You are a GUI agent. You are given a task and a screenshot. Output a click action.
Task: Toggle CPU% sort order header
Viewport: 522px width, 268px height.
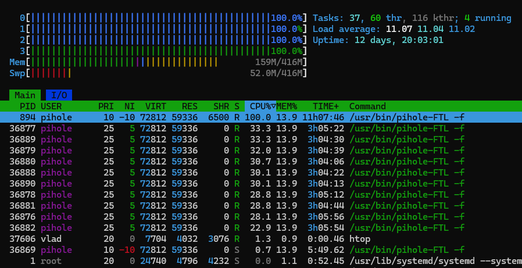click(260, 106)
